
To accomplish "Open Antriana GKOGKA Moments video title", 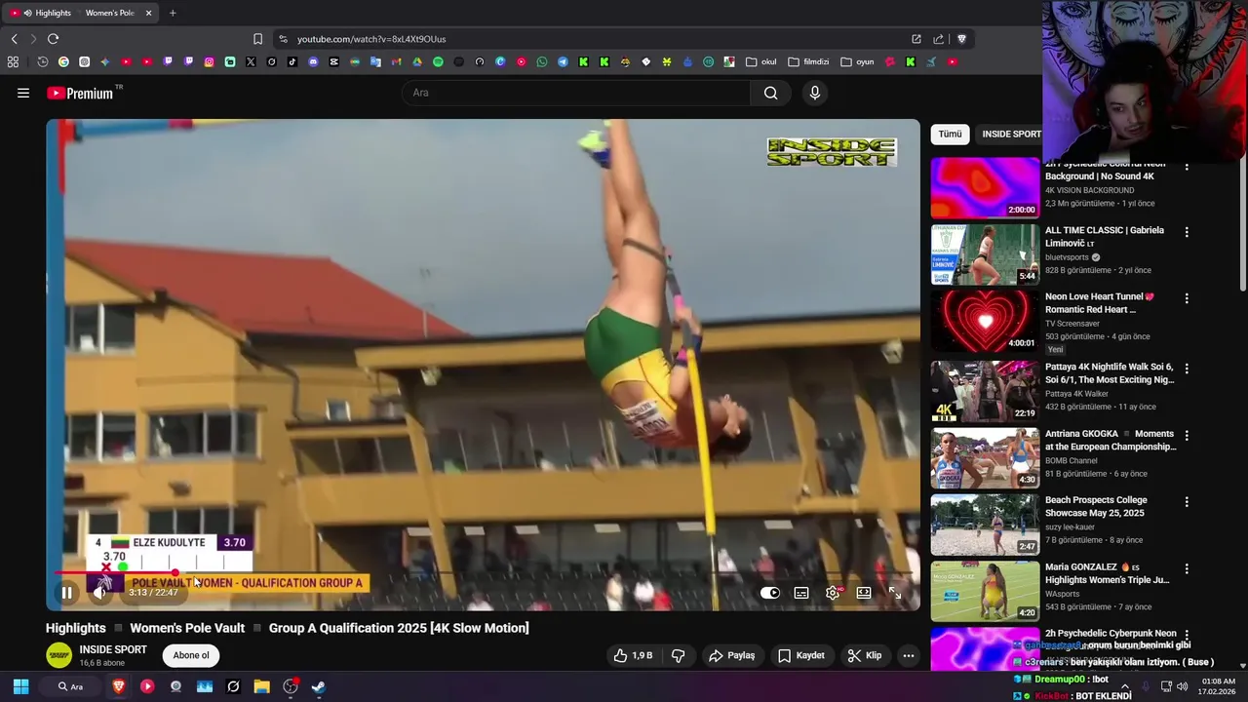I will [x=1111, y=440].
